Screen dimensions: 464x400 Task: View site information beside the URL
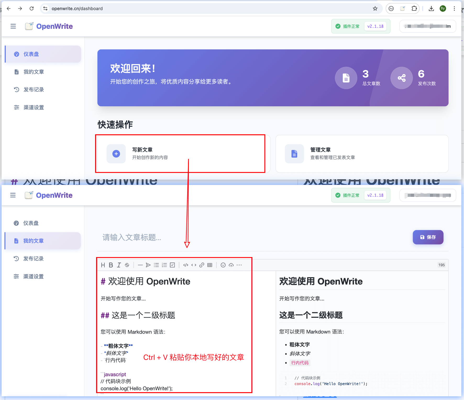coord(45,8)
